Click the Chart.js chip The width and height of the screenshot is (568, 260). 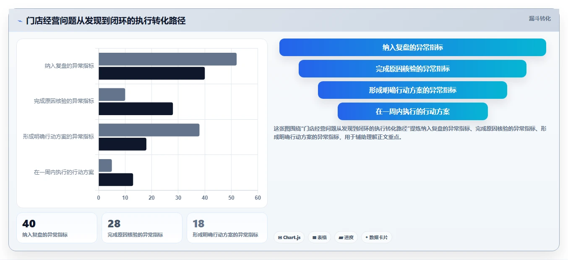289,237
